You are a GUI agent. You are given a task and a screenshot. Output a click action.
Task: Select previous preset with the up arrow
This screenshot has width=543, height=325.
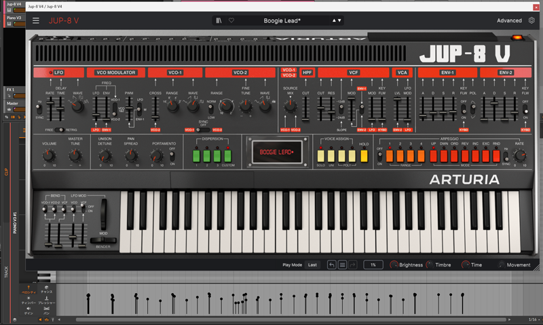pyautogui.click(x=334, y=20)
